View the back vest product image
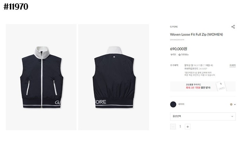 (114, 77)
